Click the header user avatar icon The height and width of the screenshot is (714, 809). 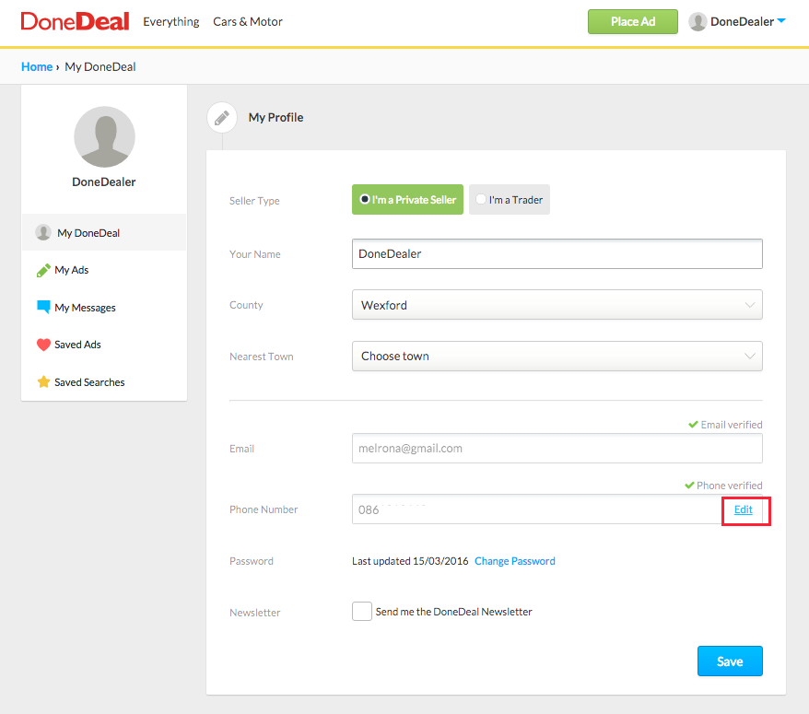tap(698, 22)
